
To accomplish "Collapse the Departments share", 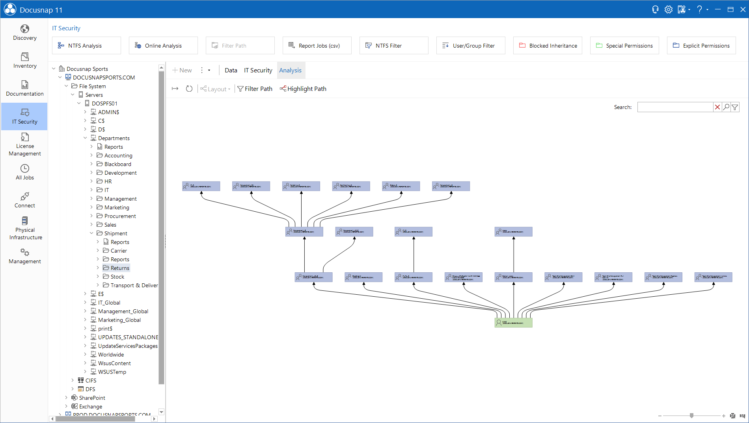I will (x=85, y=138).
